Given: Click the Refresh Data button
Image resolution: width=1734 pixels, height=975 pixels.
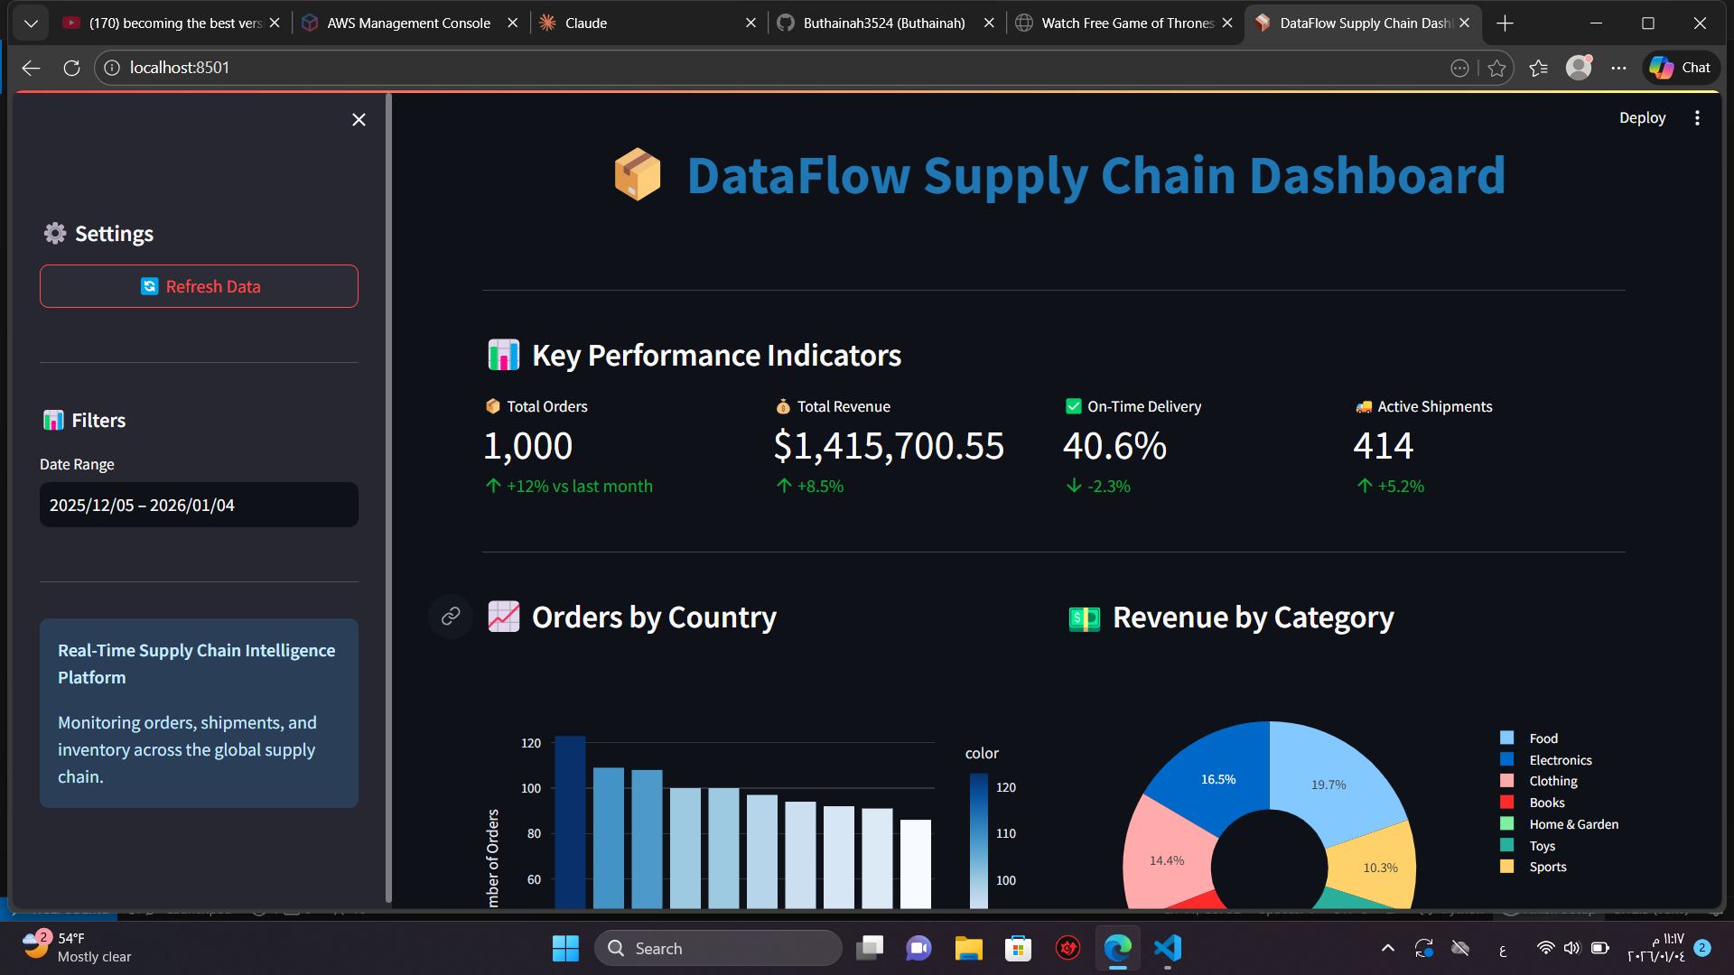Looking at the screenshot, I should 199,286.
